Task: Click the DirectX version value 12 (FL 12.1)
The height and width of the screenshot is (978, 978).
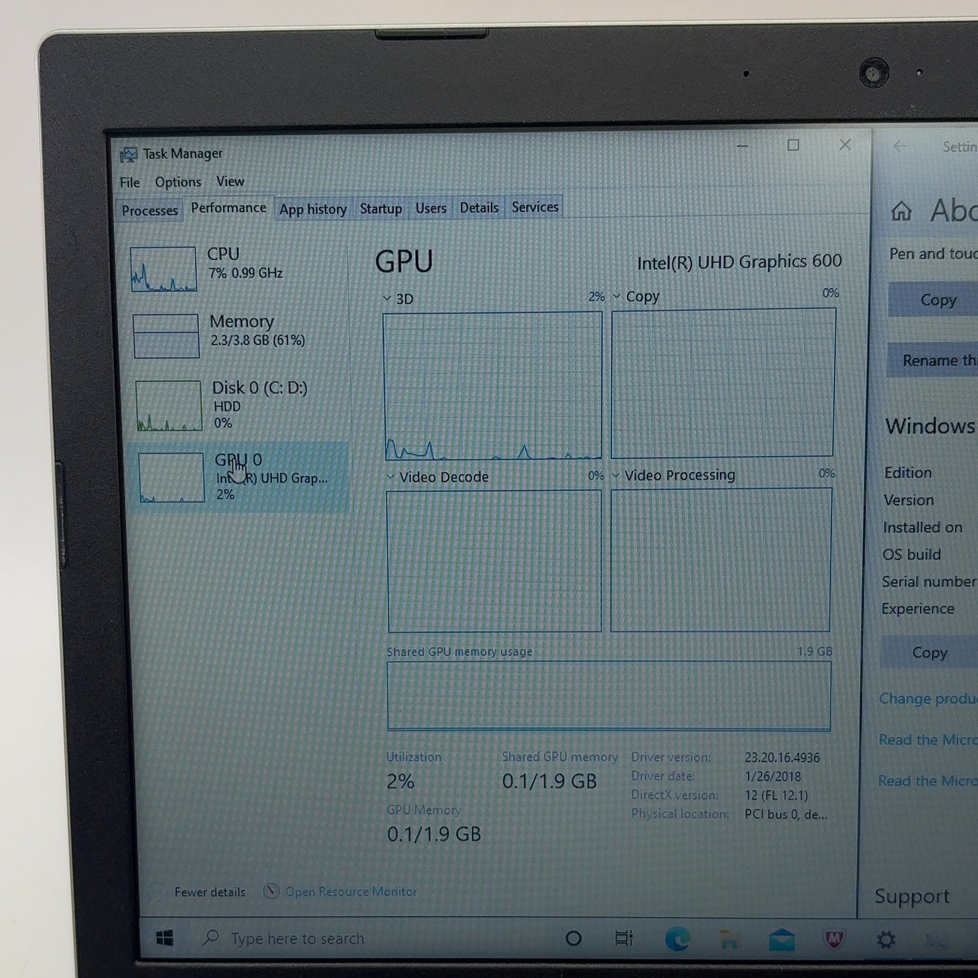Action: pos(776,795)
